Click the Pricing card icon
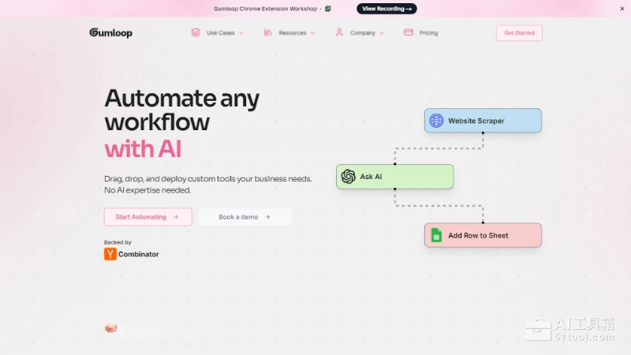The width and height of the screenshot is (631, 355). (x=409, y=32)
